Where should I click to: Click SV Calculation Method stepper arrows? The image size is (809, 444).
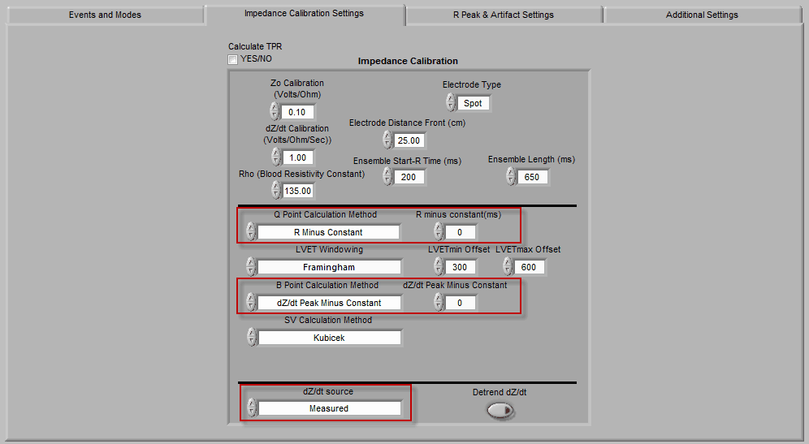[x=252, y=337]
